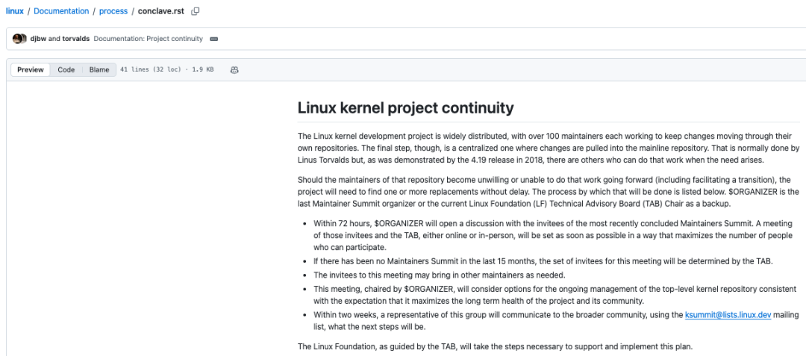Open the ksummit@lists.linux.dev mailing list link

[728, 315]
